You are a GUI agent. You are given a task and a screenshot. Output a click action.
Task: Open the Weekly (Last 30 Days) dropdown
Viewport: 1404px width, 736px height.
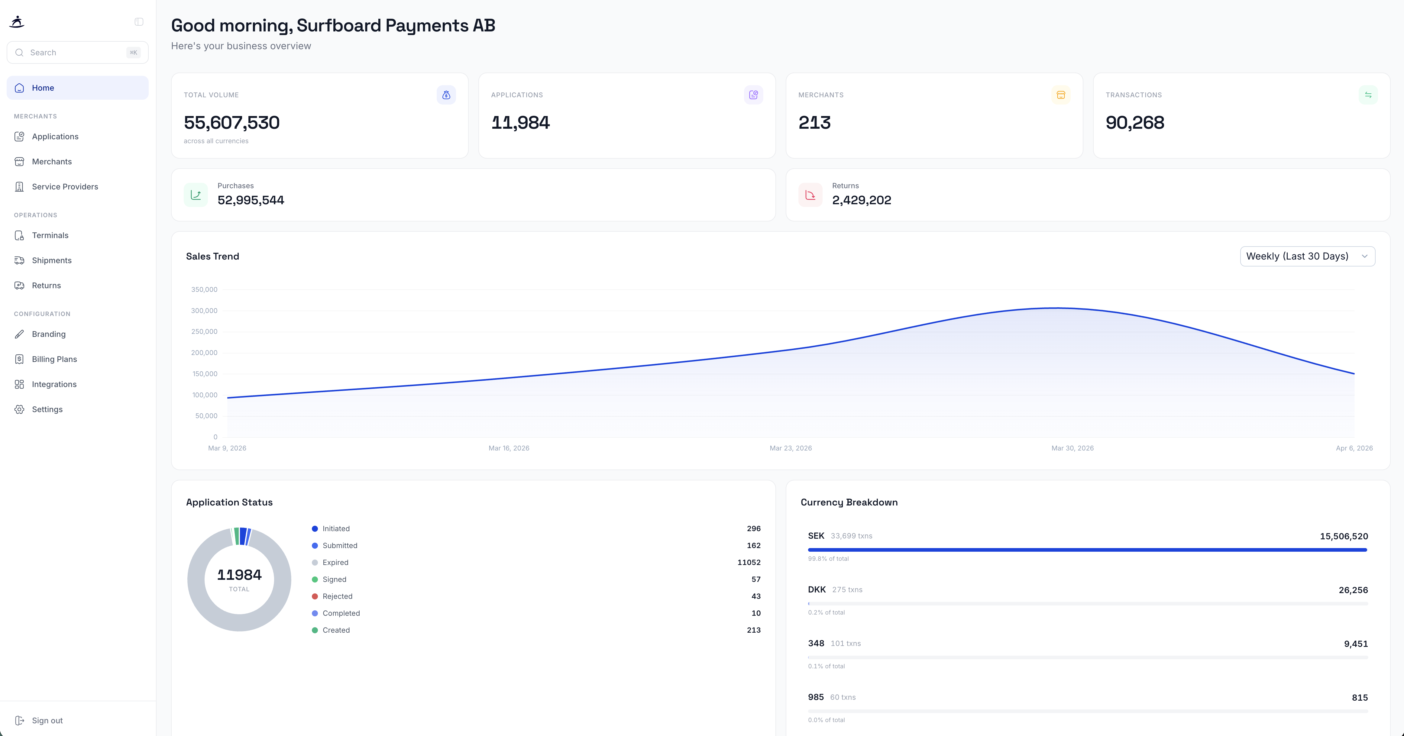coord(1307,256)
